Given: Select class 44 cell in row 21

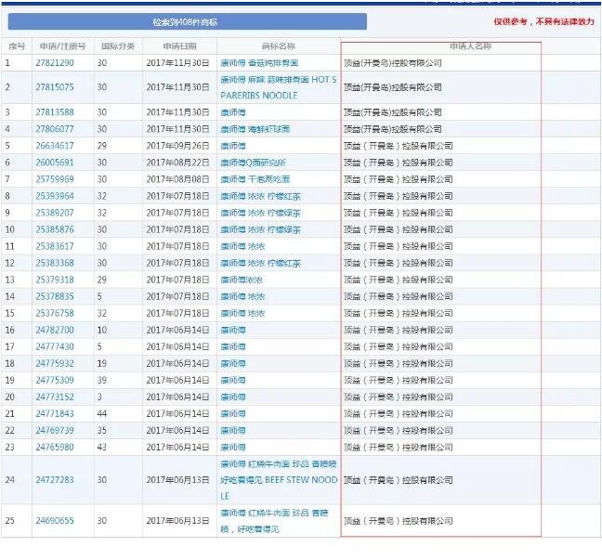Looking at the screenshot, I should pos(102,414).
